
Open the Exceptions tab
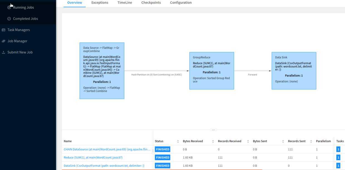click(100, 3)
